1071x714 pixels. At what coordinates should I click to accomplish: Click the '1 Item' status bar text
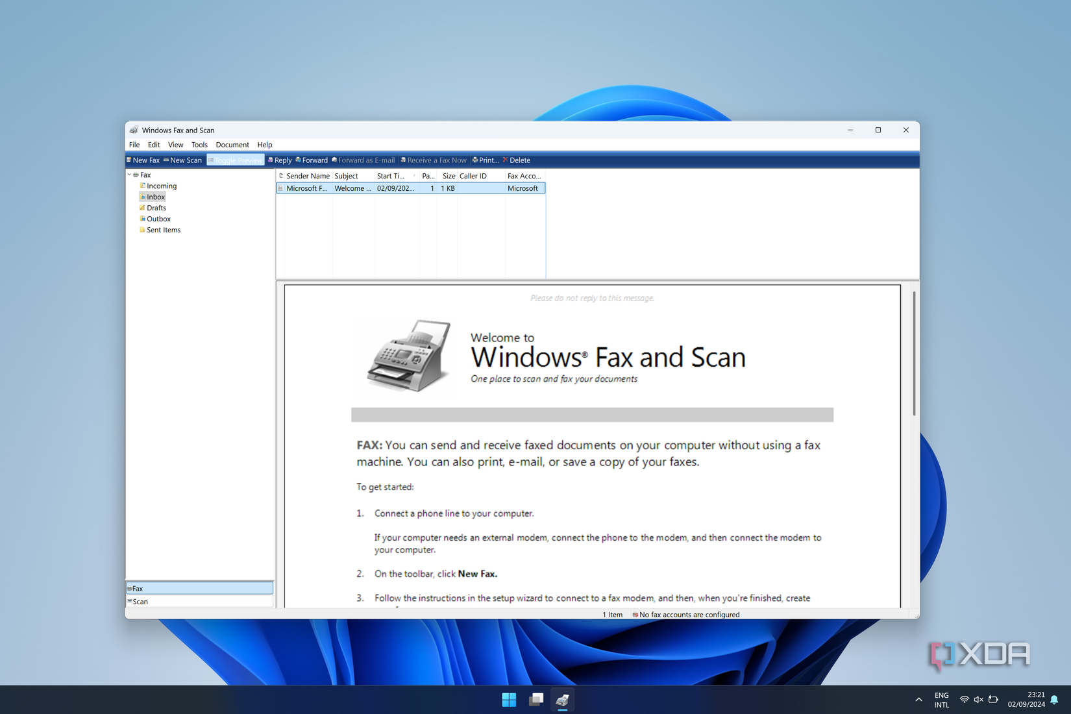pyautogui.click(x=612, y=615)
